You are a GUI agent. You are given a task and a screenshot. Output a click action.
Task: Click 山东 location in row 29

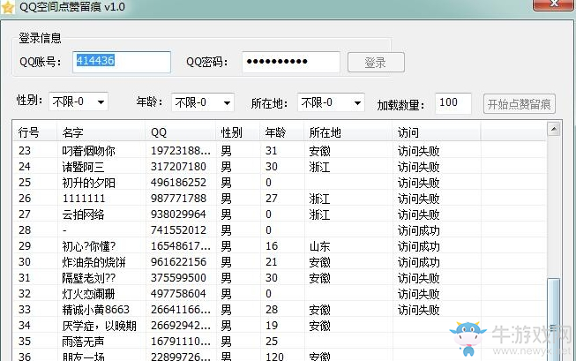pos(319,246)
